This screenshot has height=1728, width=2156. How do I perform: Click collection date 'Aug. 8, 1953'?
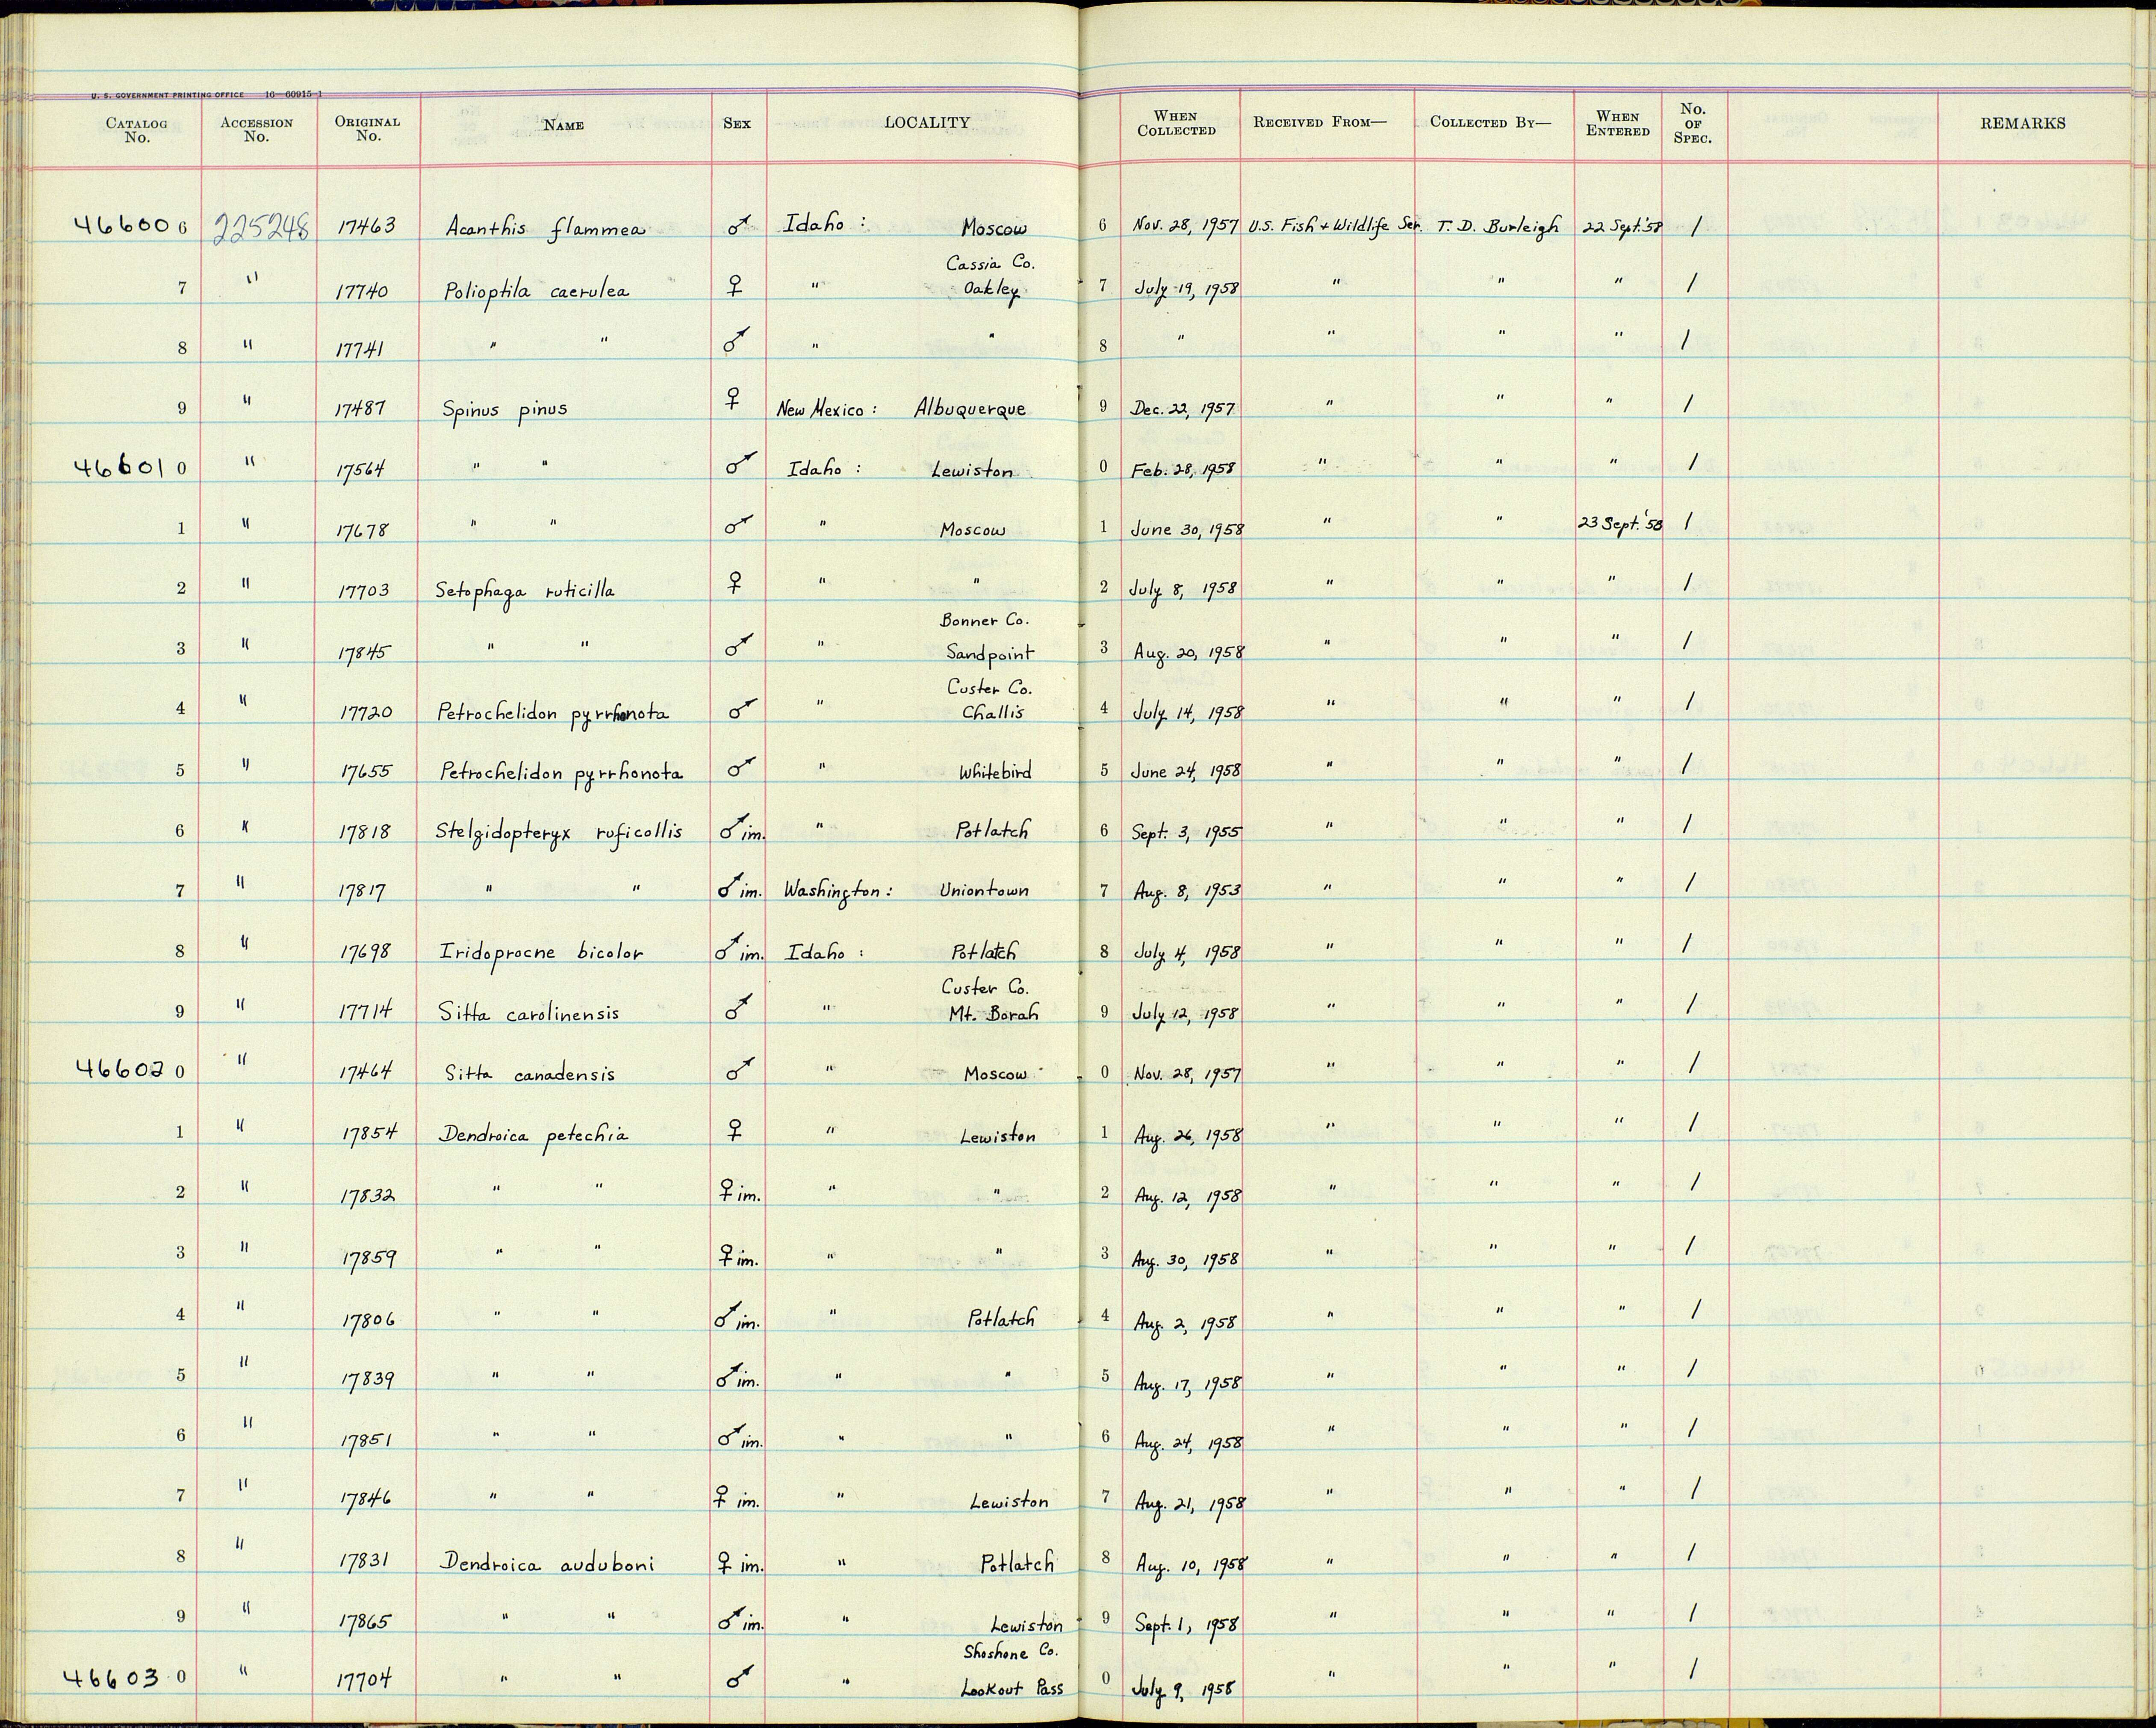point(1186,891)
